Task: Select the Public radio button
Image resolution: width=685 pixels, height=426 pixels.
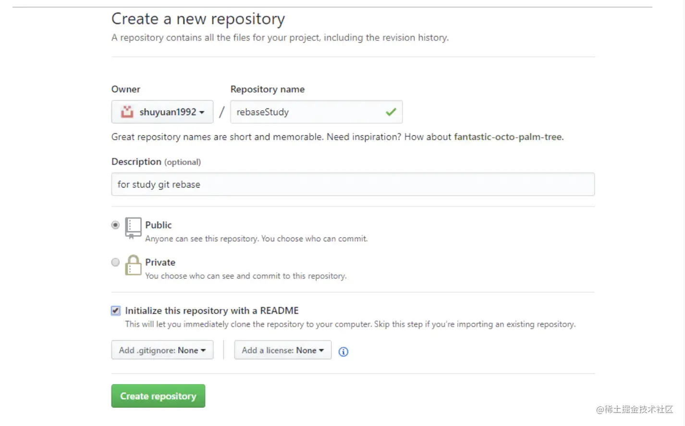Action: (115, 225)
